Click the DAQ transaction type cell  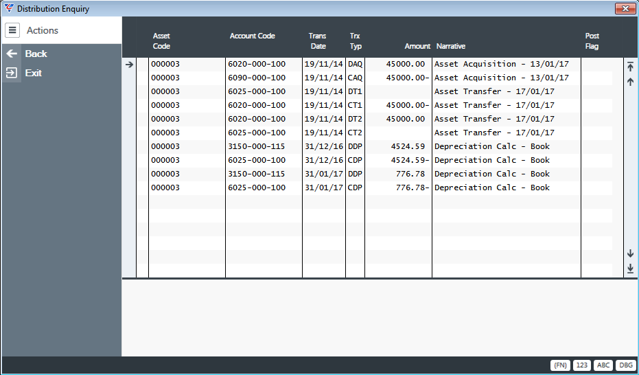click(x=355, y=64)
